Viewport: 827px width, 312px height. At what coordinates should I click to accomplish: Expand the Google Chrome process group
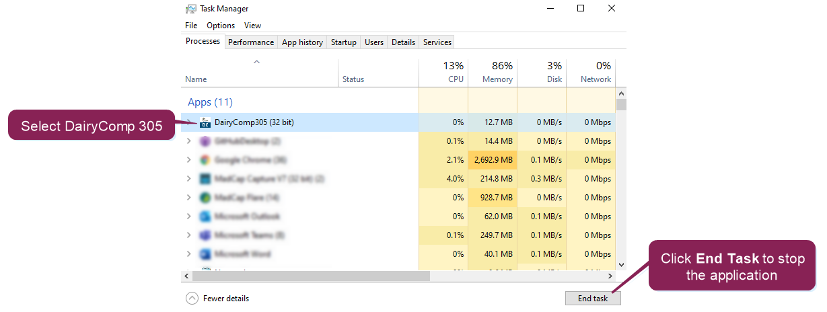click(x=188, y=160)
